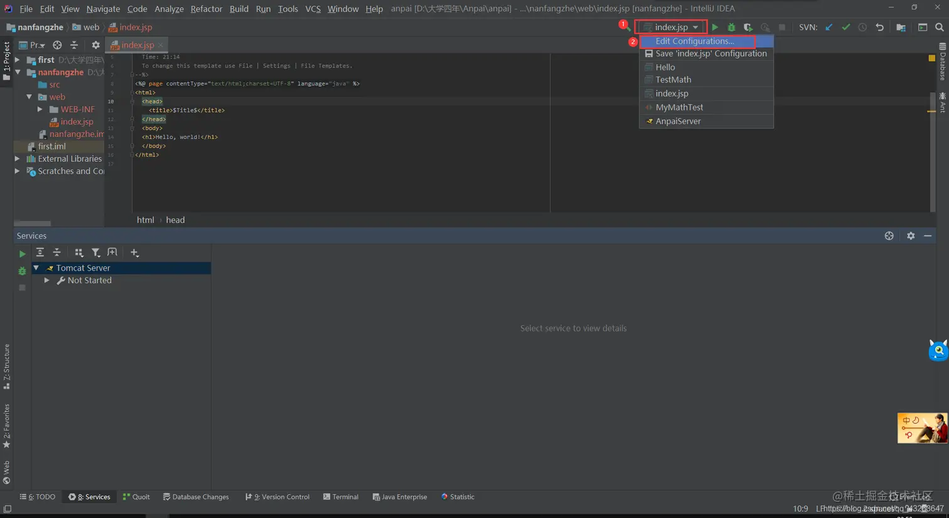This screenshot has height=518, width=949.
Task: Open the Database tool window
Action: click(942, 61)
